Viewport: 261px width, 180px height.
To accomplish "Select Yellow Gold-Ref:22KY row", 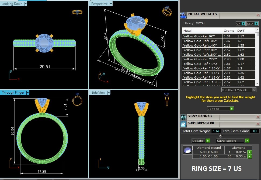I will (x=218, y=59).
